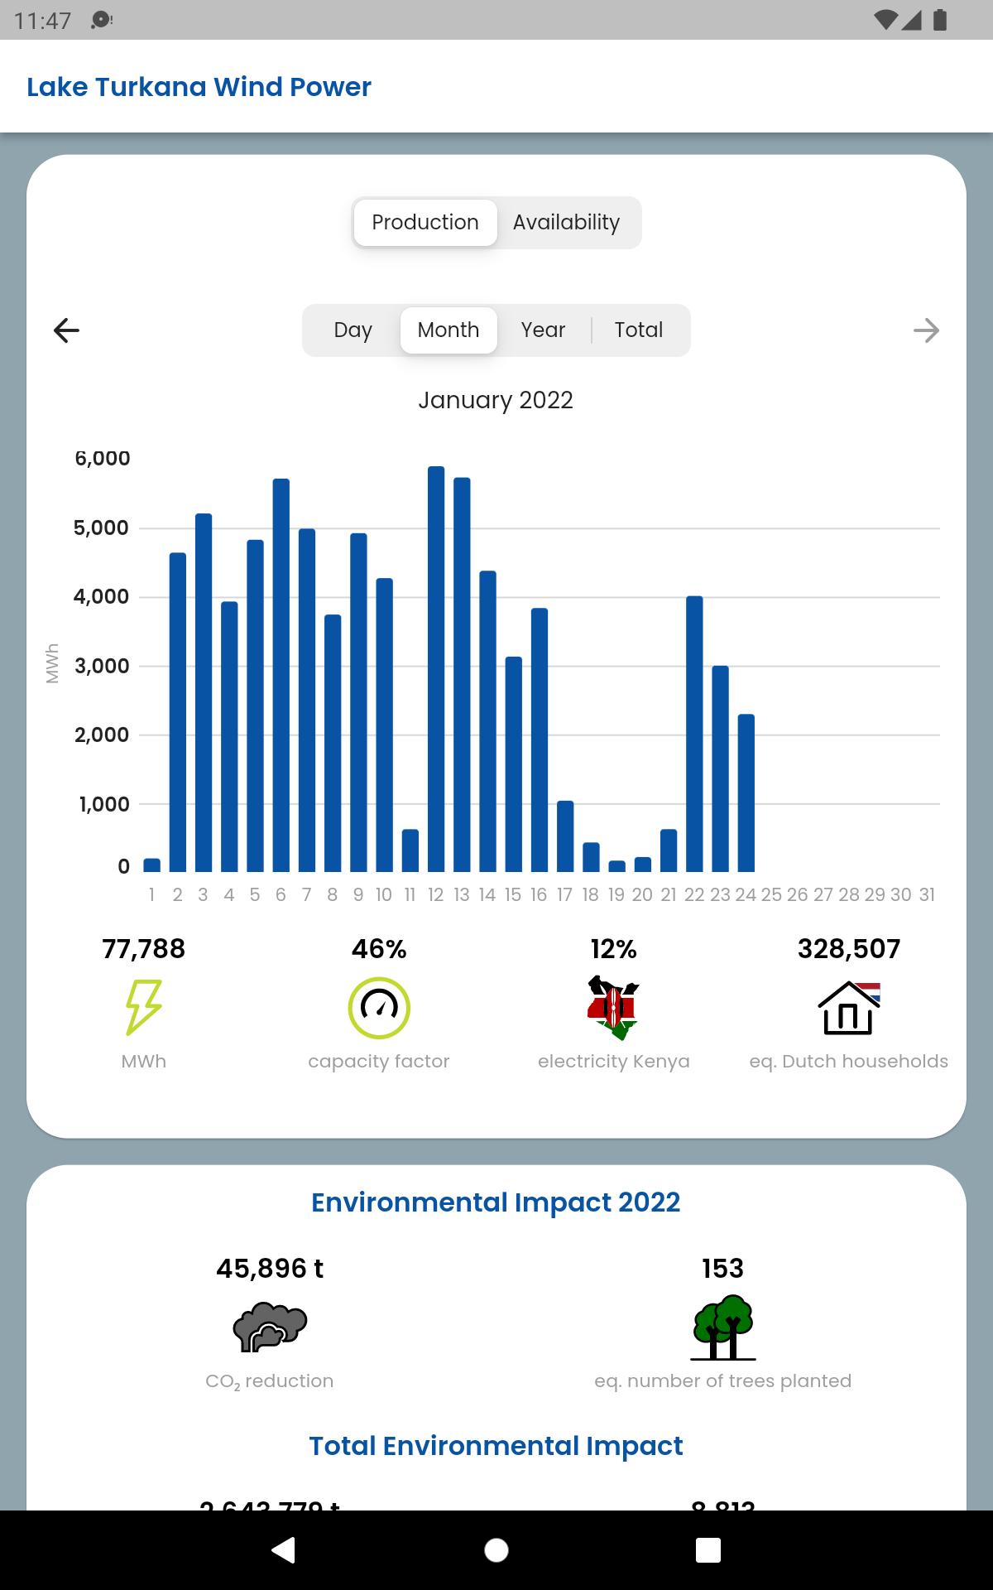Tap the Wi-Fi status icon
The width and height of the screenshot is (993, 1590).
pyautogui.click(x=885, y=20)
